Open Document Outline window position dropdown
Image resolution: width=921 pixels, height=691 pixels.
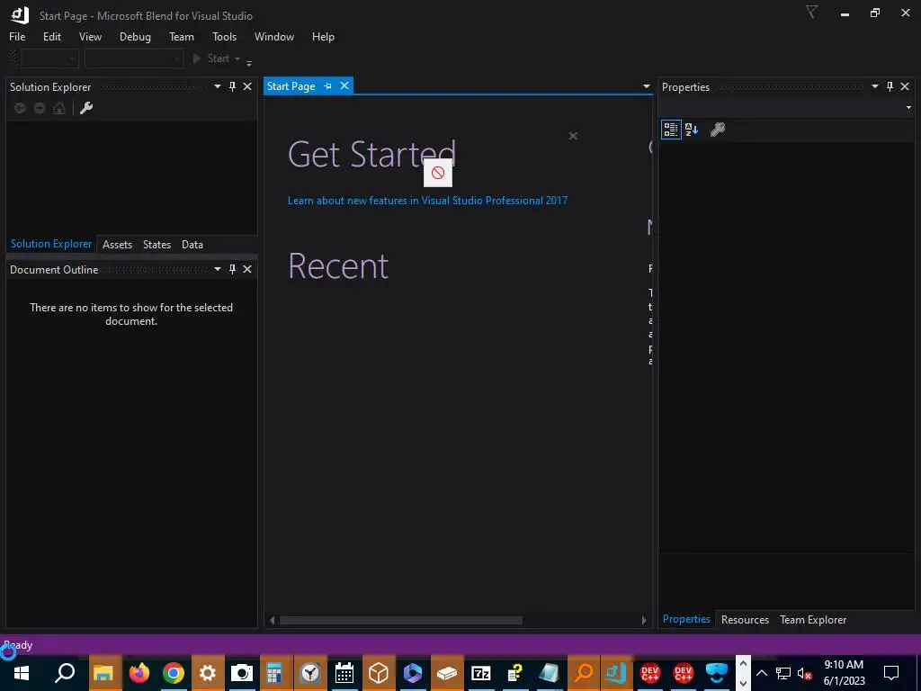[218, 269]
